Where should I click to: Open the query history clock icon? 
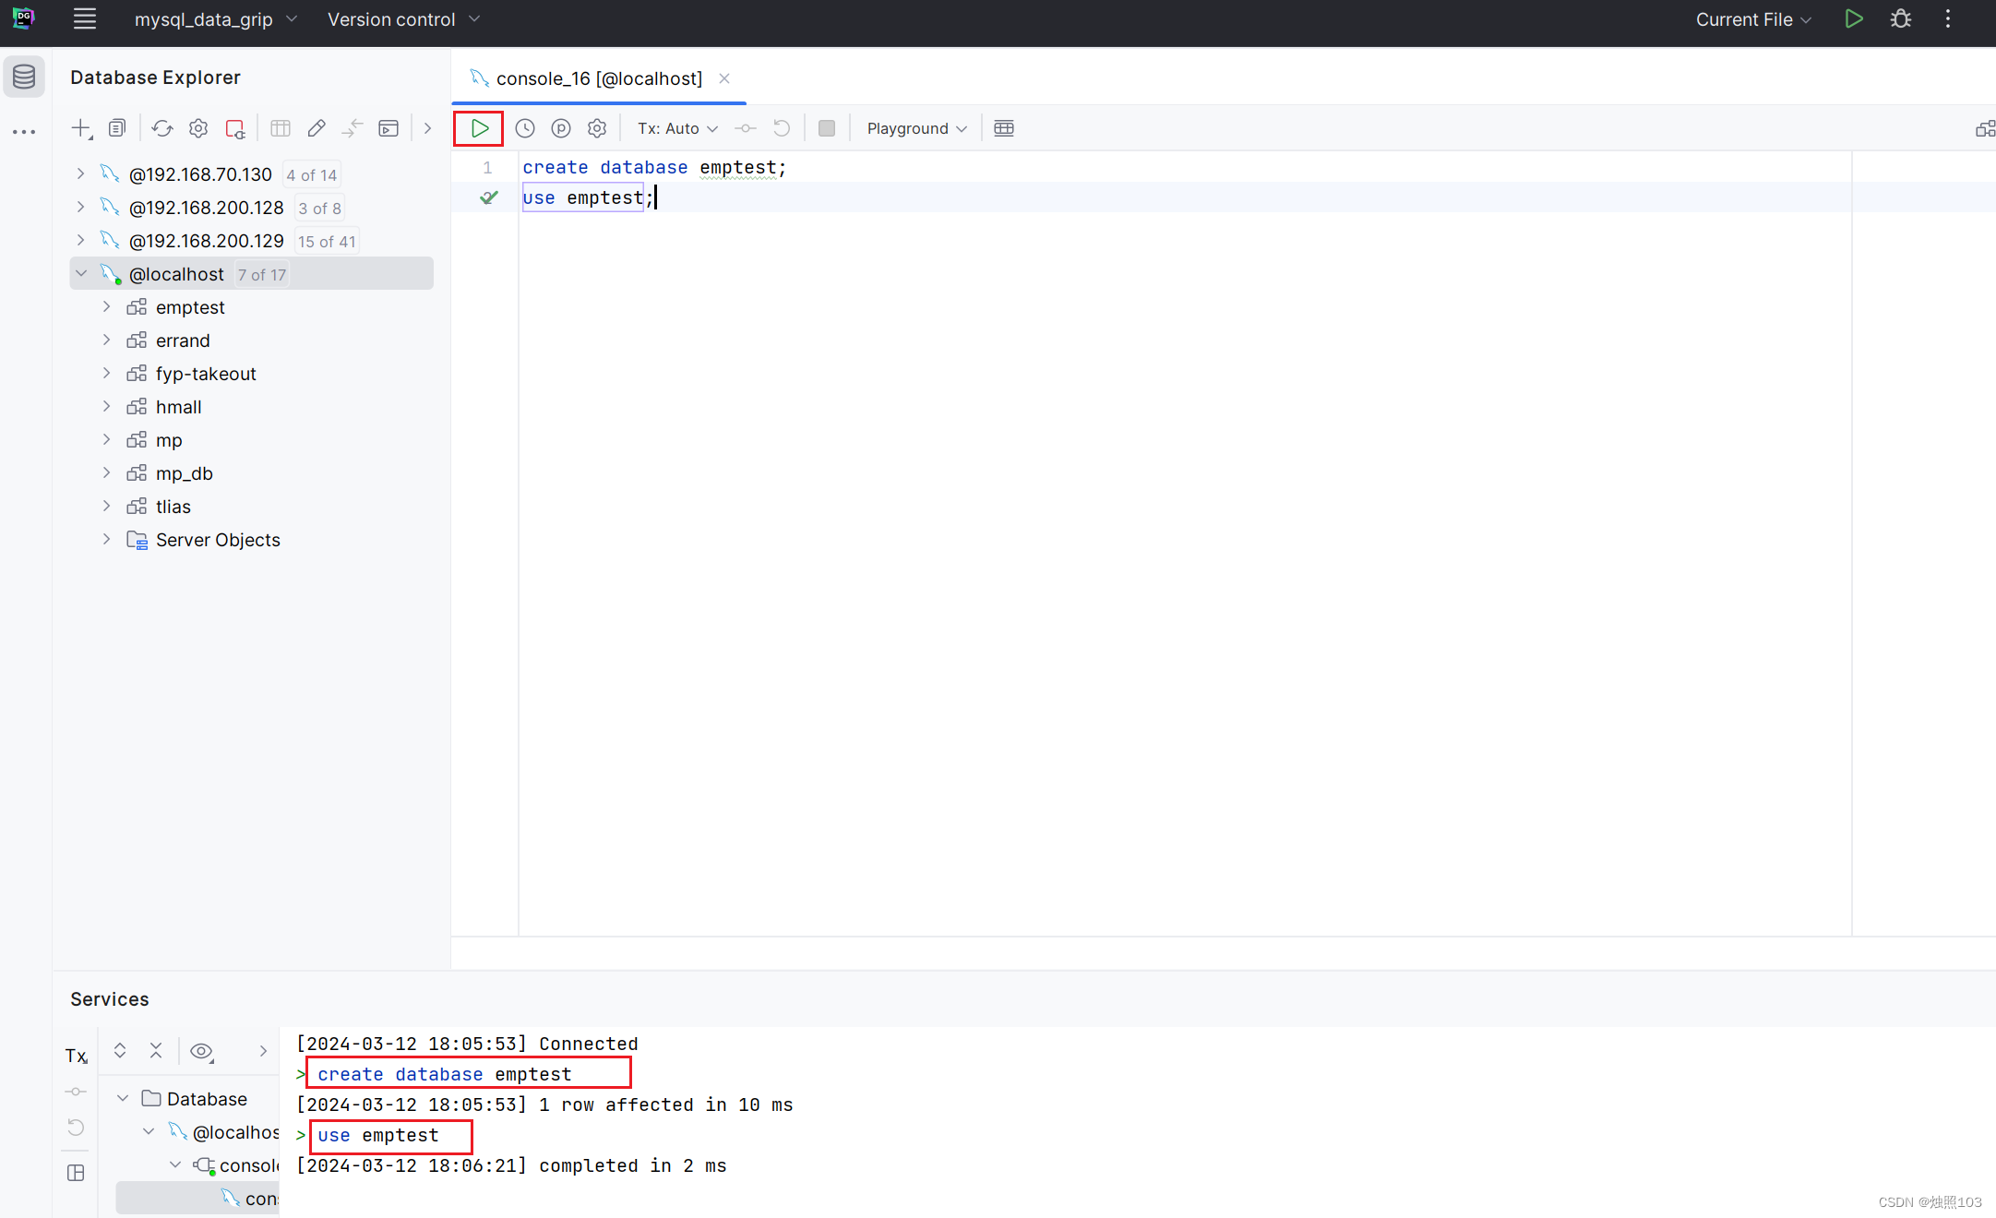coord(524,128)
